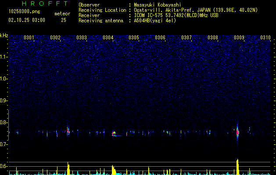Select the file name 10250300.png
Image resolution: width=276 pixels, height=175 pixels.
[25, 11]
